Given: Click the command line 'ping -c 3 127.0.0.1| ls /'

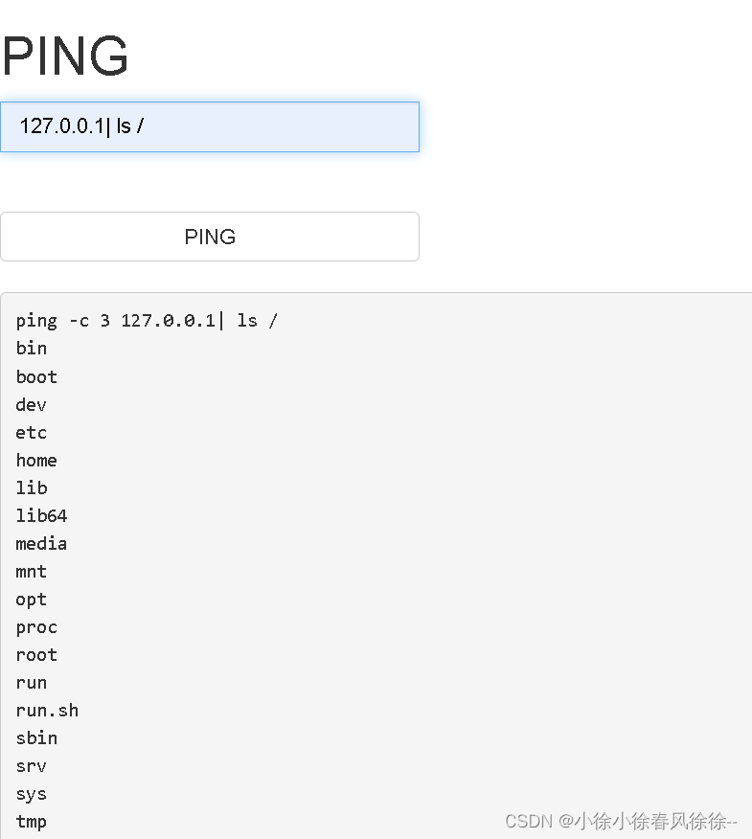Looking at the screenshot, I should (x=144, y=320).
